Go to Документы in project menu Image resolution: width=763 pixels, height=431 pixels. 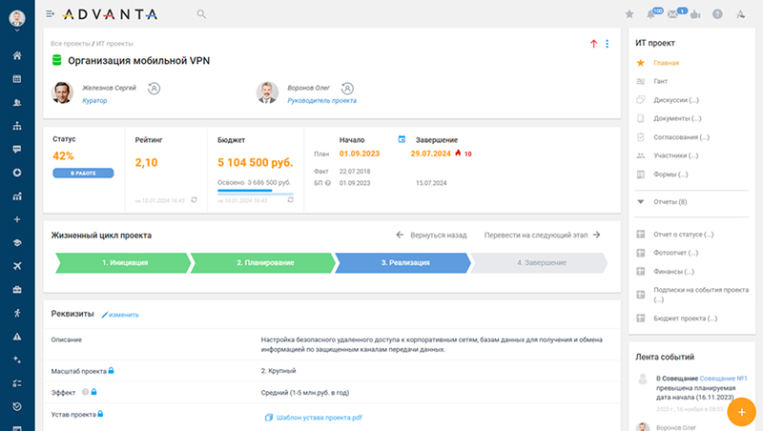676,118
